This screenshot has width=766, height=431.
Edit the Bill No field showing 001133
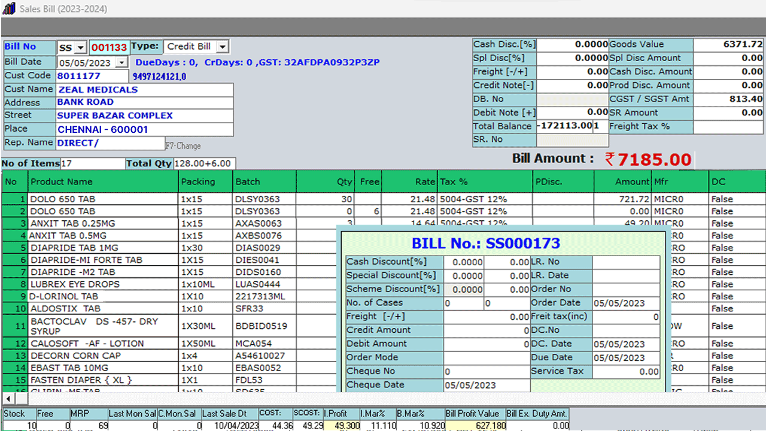[x=110, y=47]
